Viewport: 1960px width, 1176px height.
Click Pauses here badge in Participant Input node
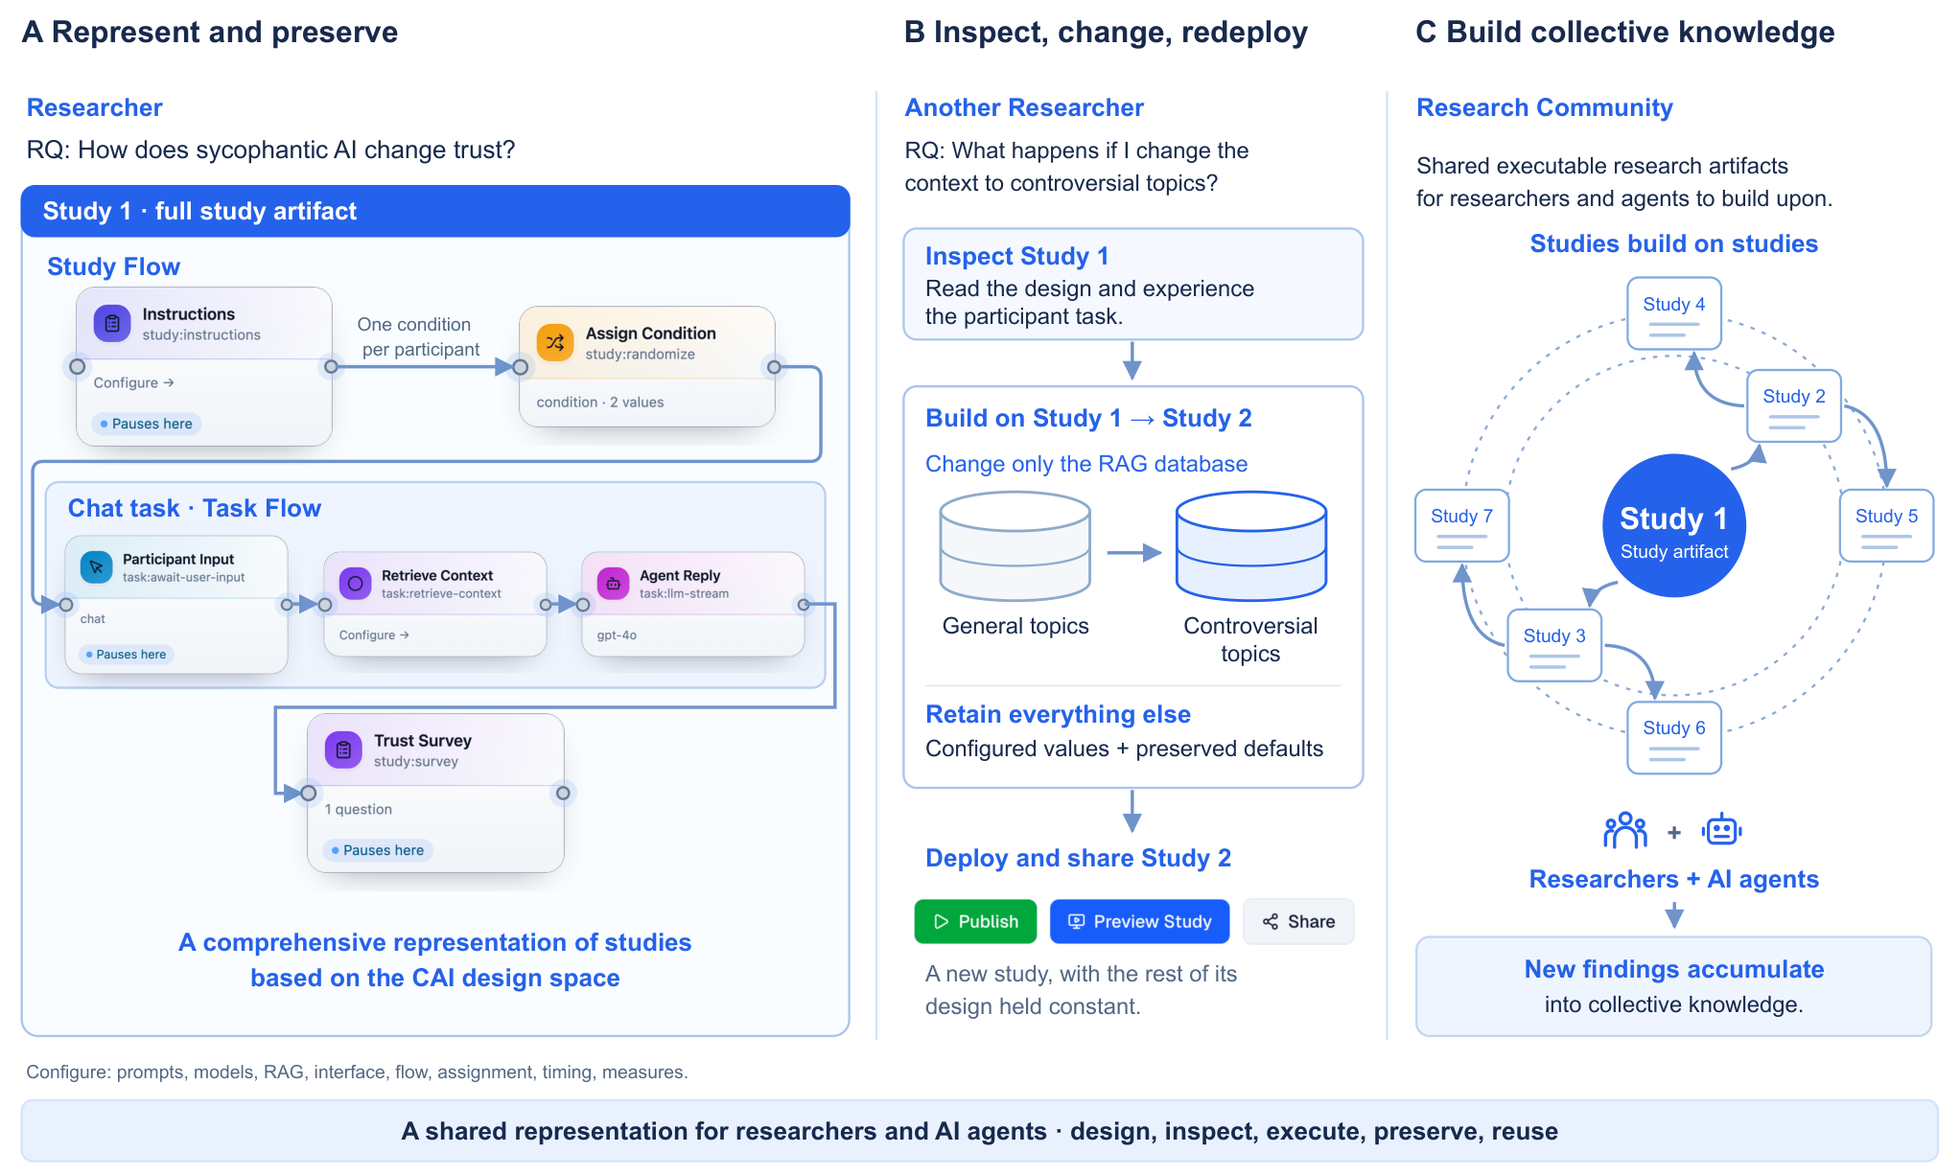coord(127,655)
